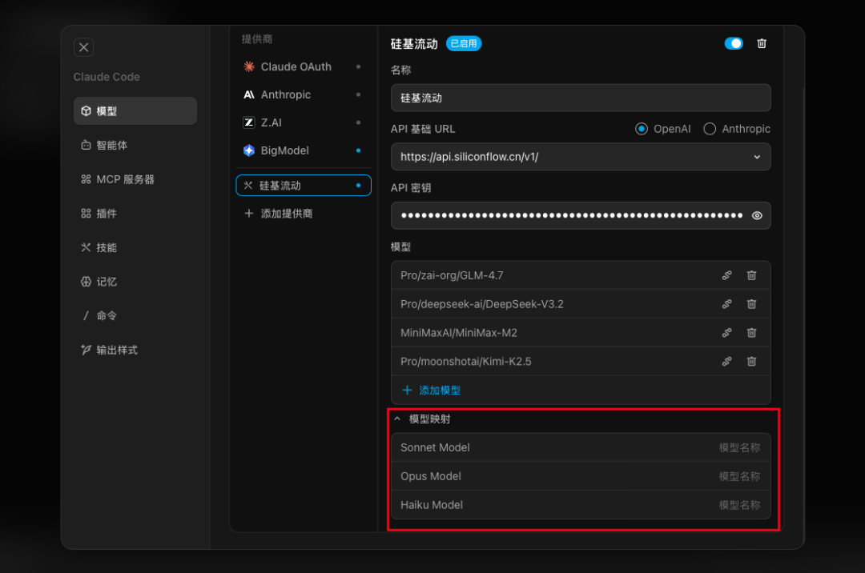Delete the Pro/zai-org/GLM-4.7 model
The width and height of the screenshot is (865, 573).
[751, 275]
